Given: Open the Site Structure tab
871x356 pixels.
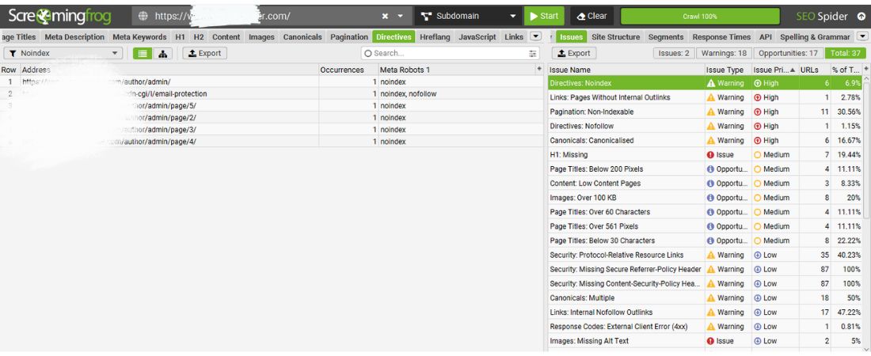Looking at the screenshot, I should (615, 36).
